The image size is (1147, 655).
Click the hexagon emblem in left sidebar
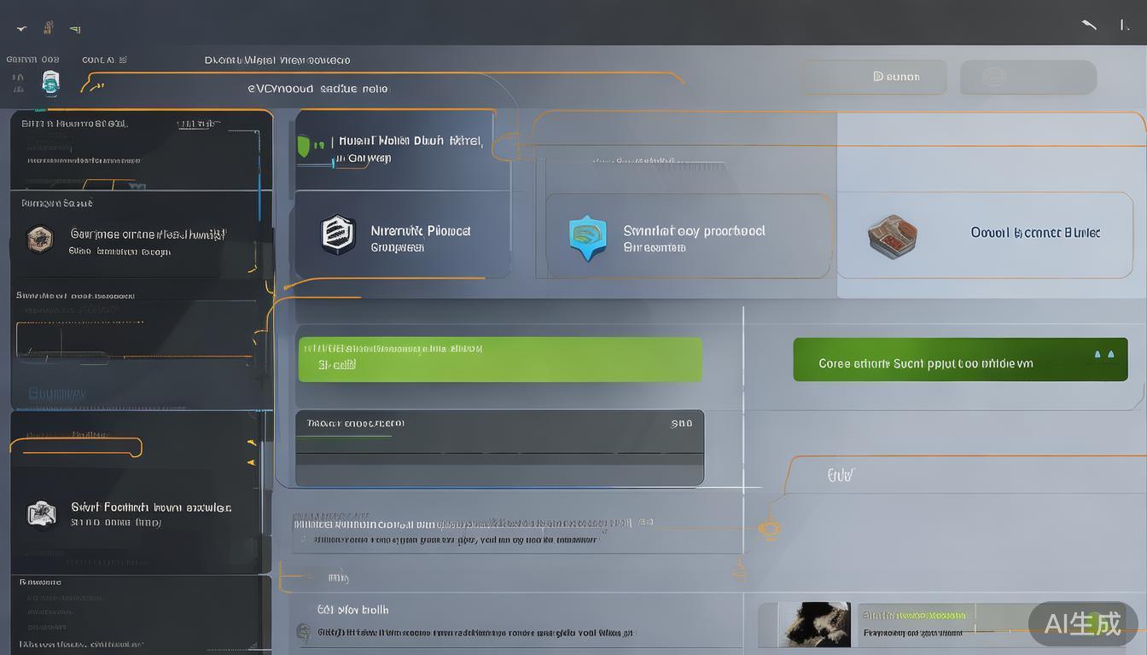tap(39, 238)
